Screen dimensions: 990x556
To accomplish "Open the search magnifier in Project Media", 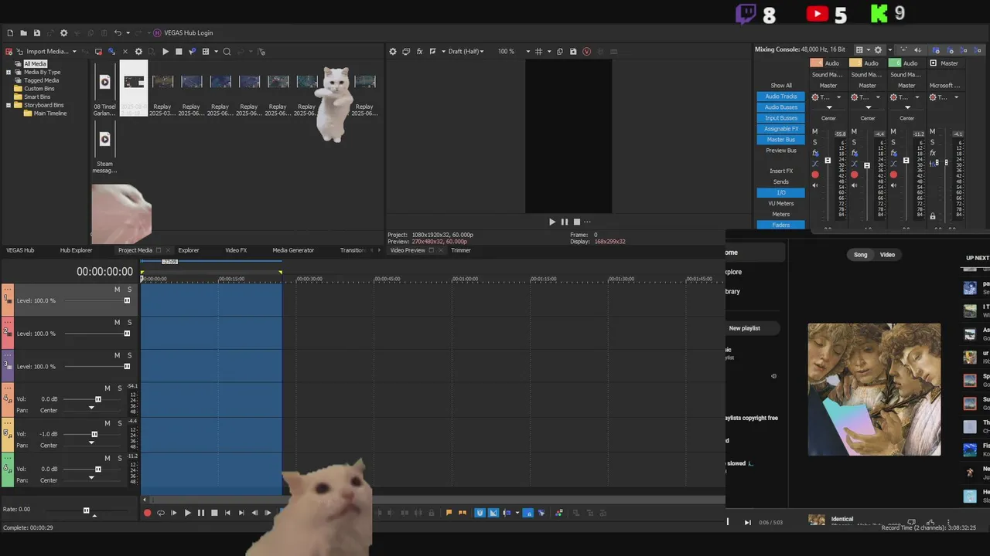I will pos(227,52).
